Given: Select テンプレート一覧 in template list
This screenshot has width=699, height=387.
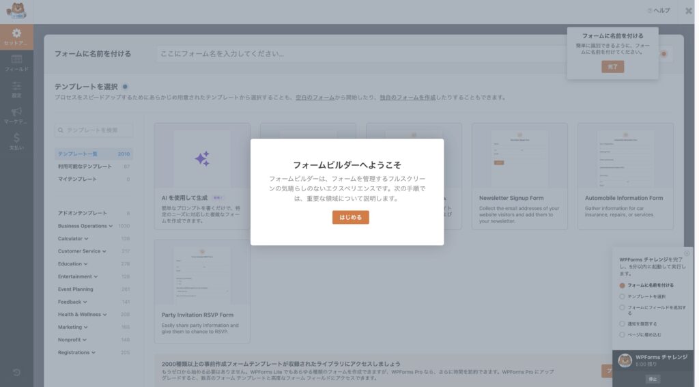Looking at the screenshot, I should [78, 154].
